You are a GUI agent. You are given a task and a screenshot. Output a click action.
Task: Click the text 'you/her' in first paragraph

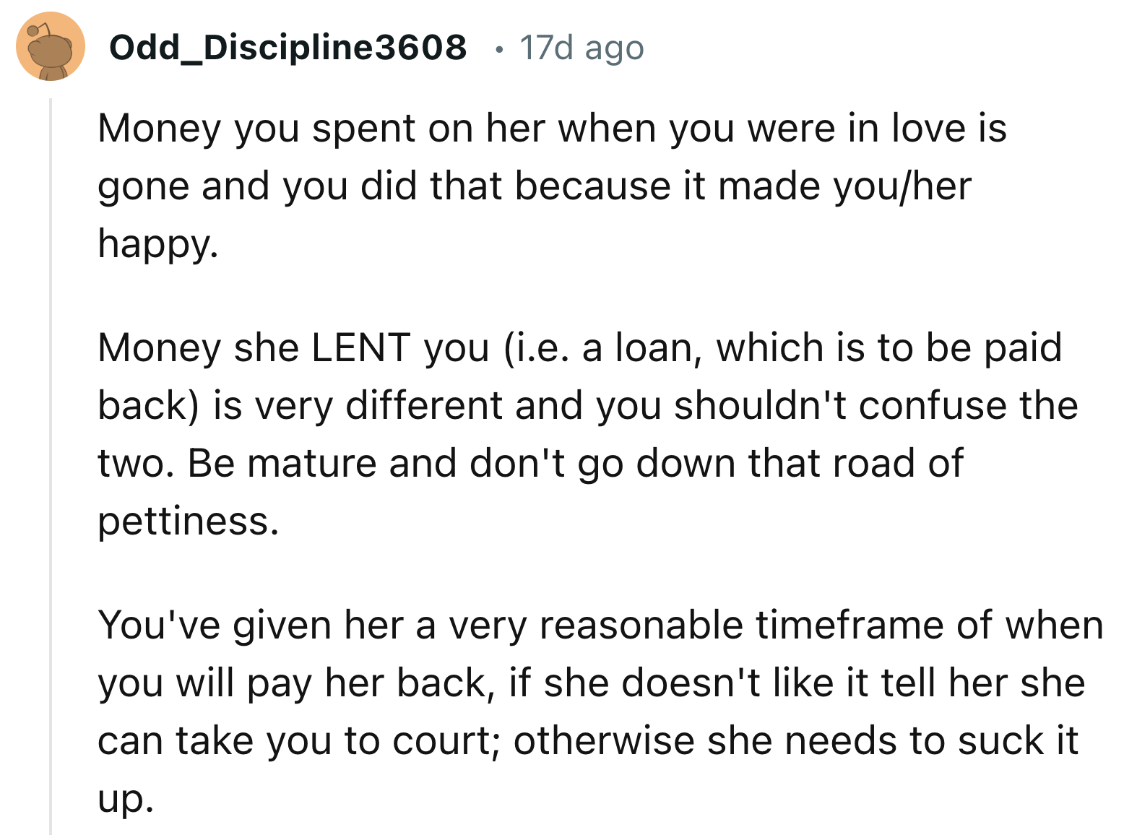click(902, 186)
